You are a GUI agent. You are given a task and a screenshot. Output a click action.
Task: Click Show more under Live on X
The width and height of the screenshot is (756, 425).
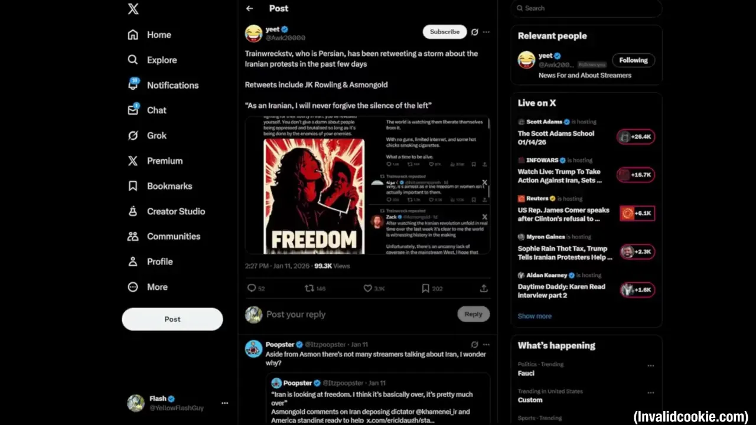[535, 316]
